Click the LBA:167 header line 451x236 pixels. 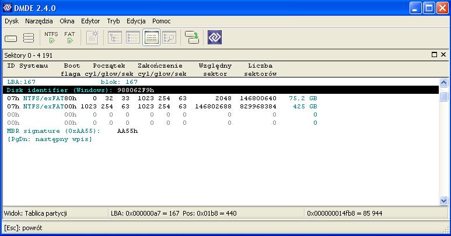click(x=21, y=82)
